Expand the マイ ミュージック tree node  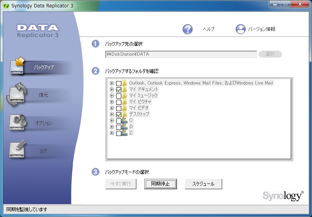pos(112,96)
